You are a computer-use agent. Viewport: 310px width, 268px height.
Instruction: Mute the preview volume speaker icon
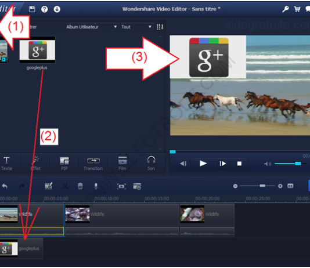268,164
